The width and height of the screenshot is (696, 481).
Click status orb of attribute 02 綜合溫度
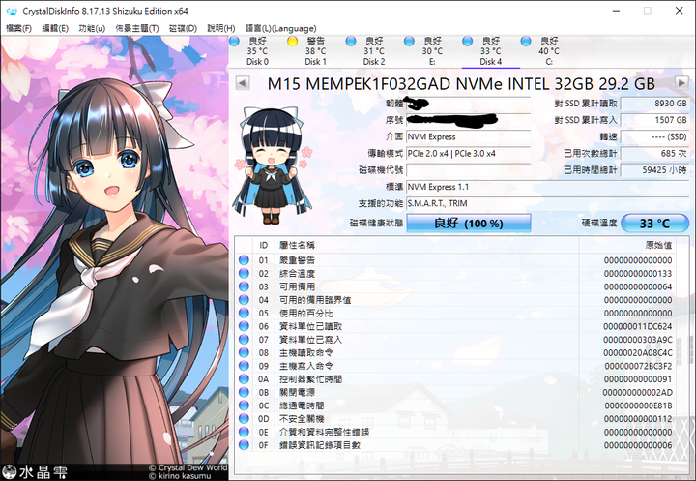pyautogui.click(x=244, y=273)
